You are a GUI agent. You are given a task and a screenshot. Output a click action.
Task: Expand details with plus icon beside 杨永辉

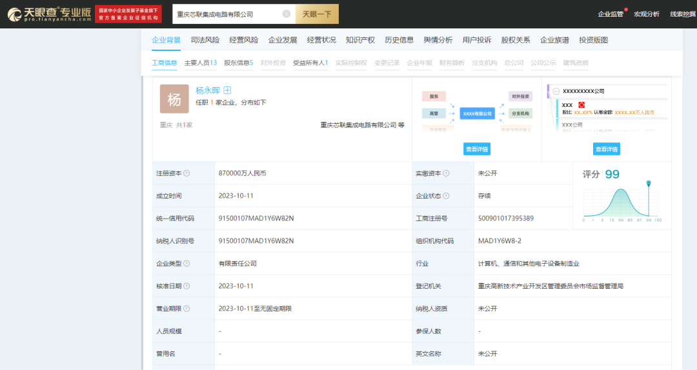(x=227, y=91)
